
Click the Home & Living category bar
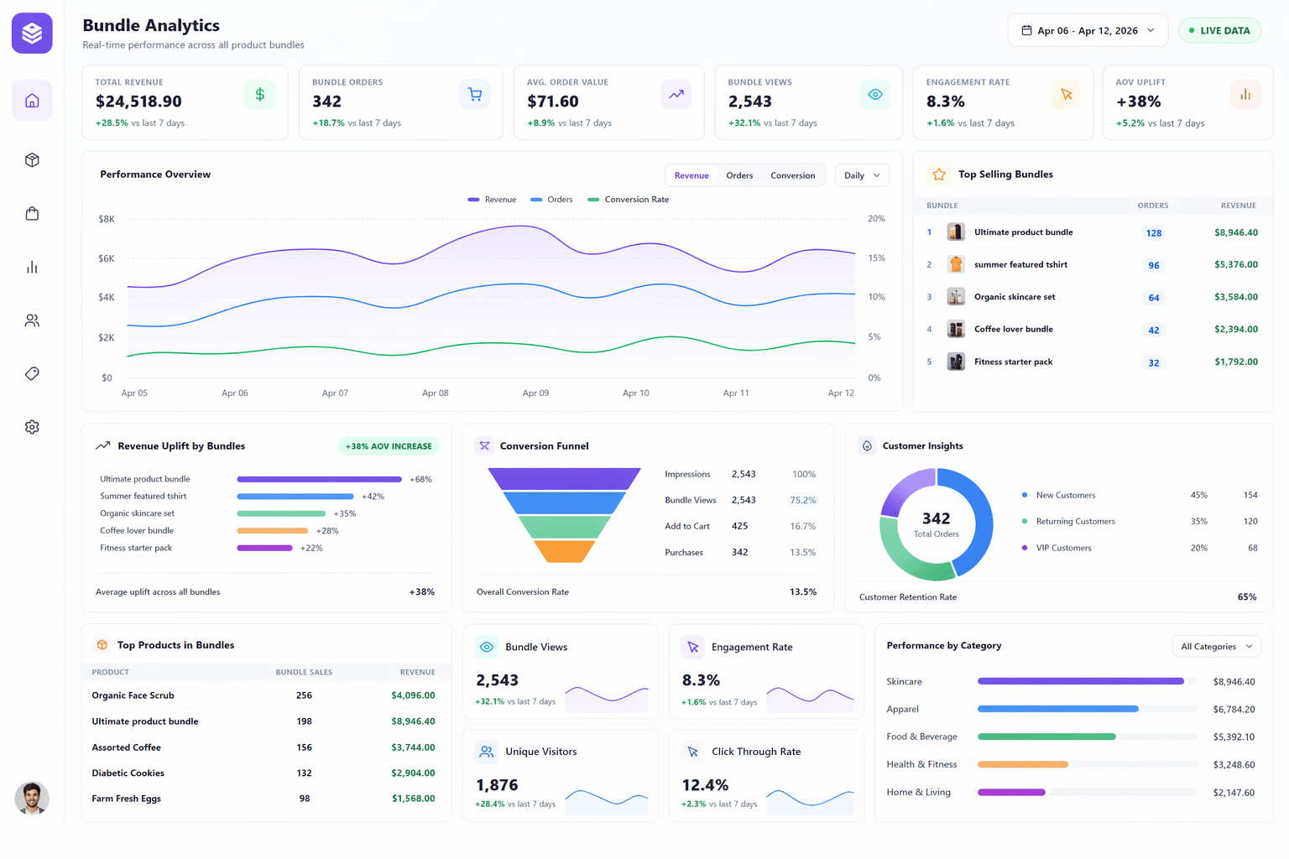pyautogui.click(x=1087, y=793)
